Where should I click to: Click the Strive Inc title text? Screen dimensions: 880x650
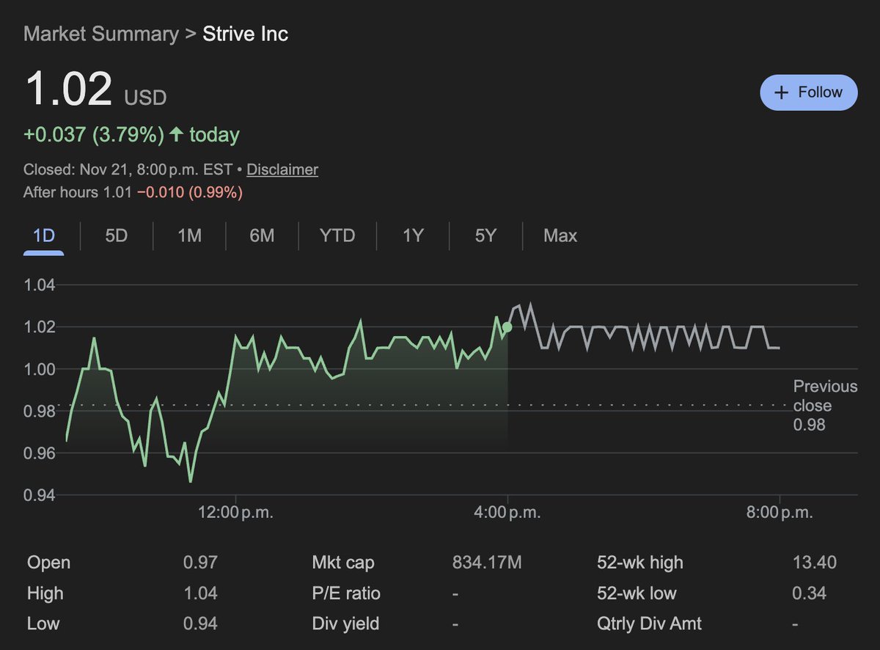(246, 34)
